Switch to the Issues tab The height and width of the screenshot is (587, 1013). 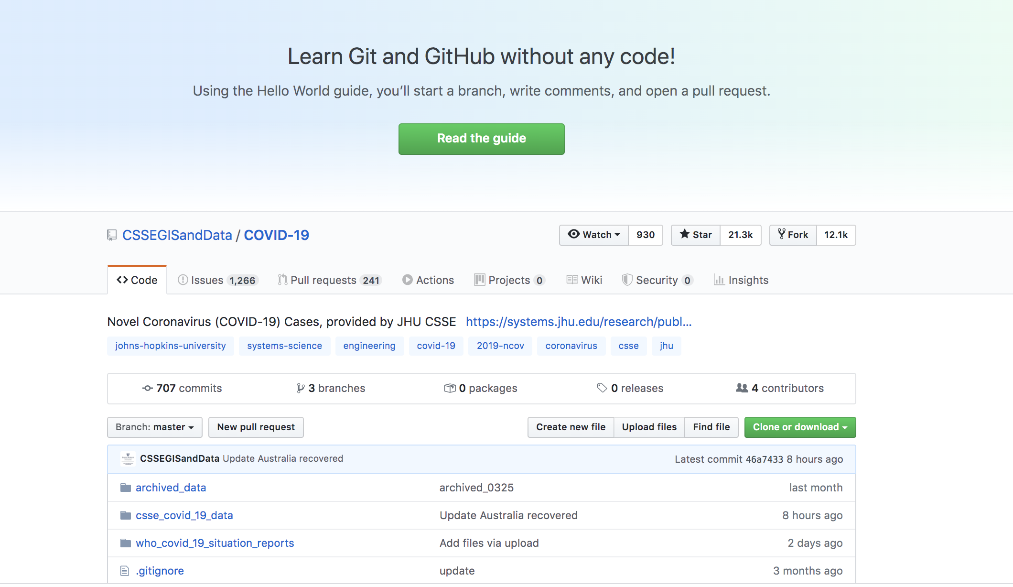coord(217,280)
